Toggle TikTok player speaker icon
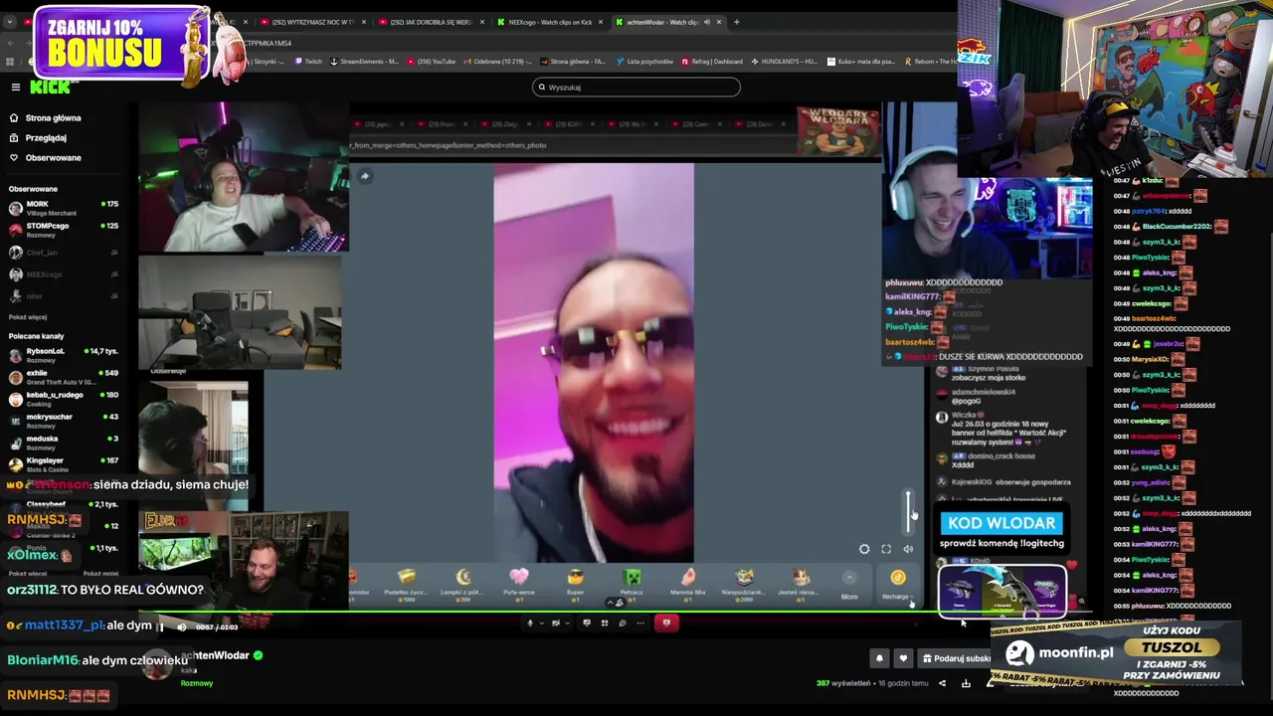This screenshot has width=1273, height=716. pyautogui.click(x=908, y=549)
